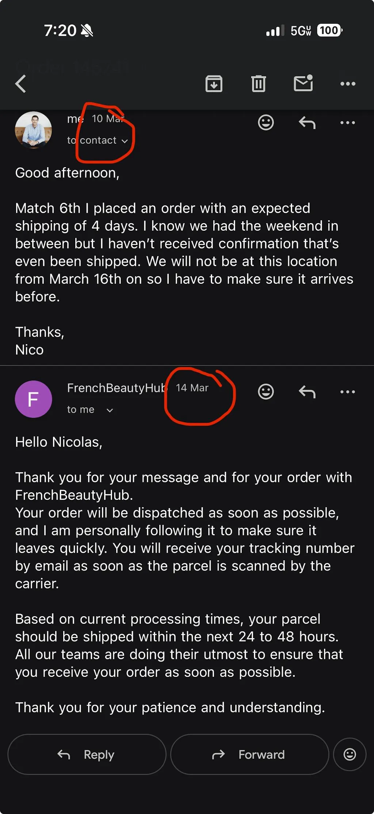Tap the purple F avatar for FrenchBeautyHub
The width and height of the screenshot is (374, 814).
(33, 399)
